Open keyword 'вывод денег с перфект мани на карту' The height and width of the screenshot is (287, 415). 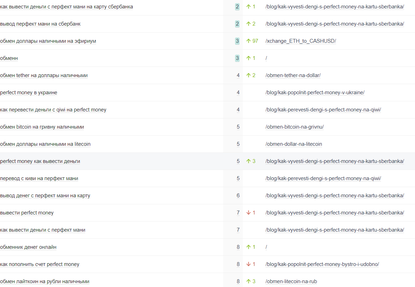(x=45, y=196)
